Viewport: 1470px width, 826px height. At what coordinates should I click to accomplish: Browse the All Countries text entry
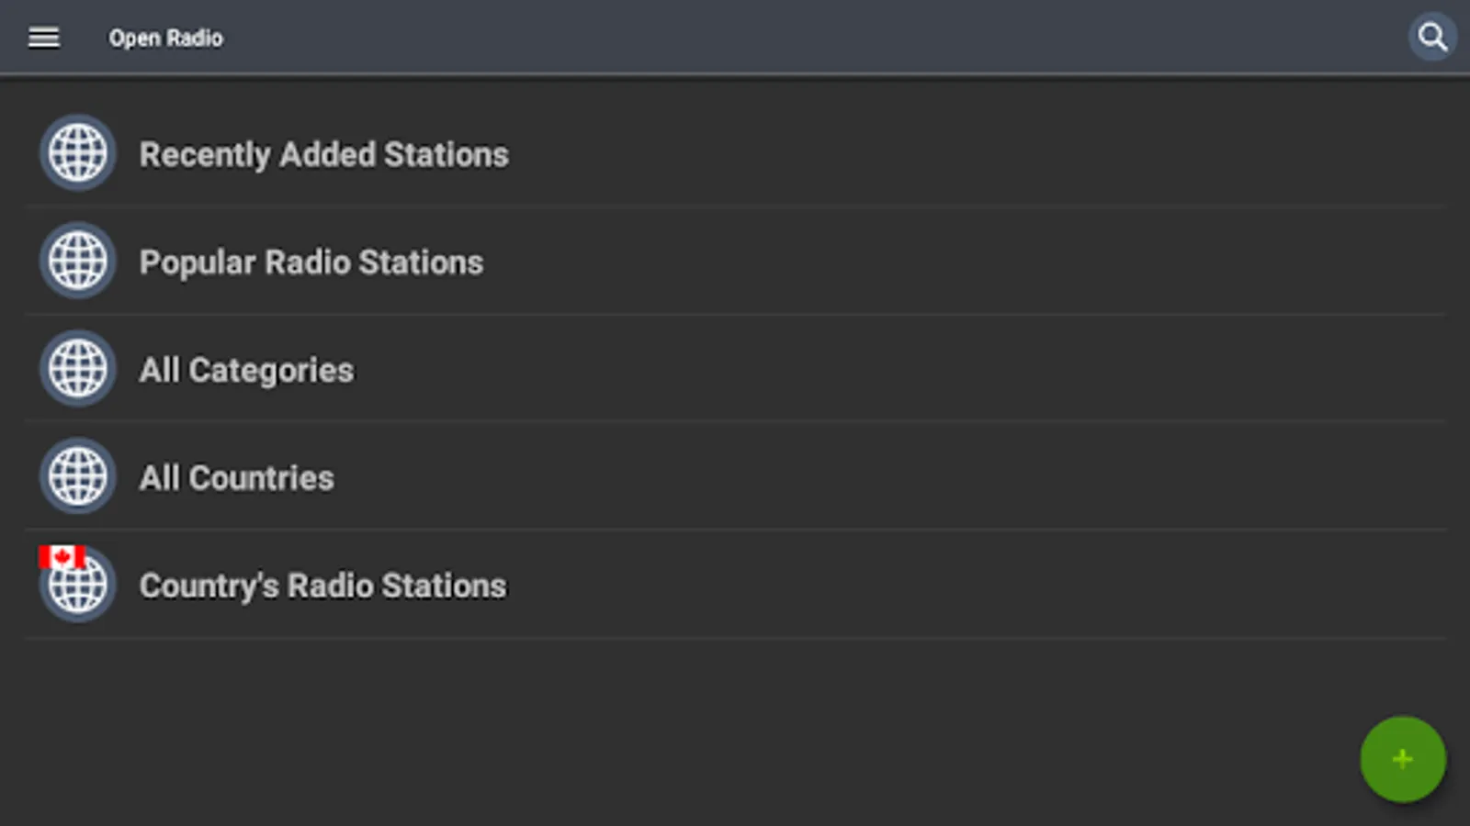point(236,478)
